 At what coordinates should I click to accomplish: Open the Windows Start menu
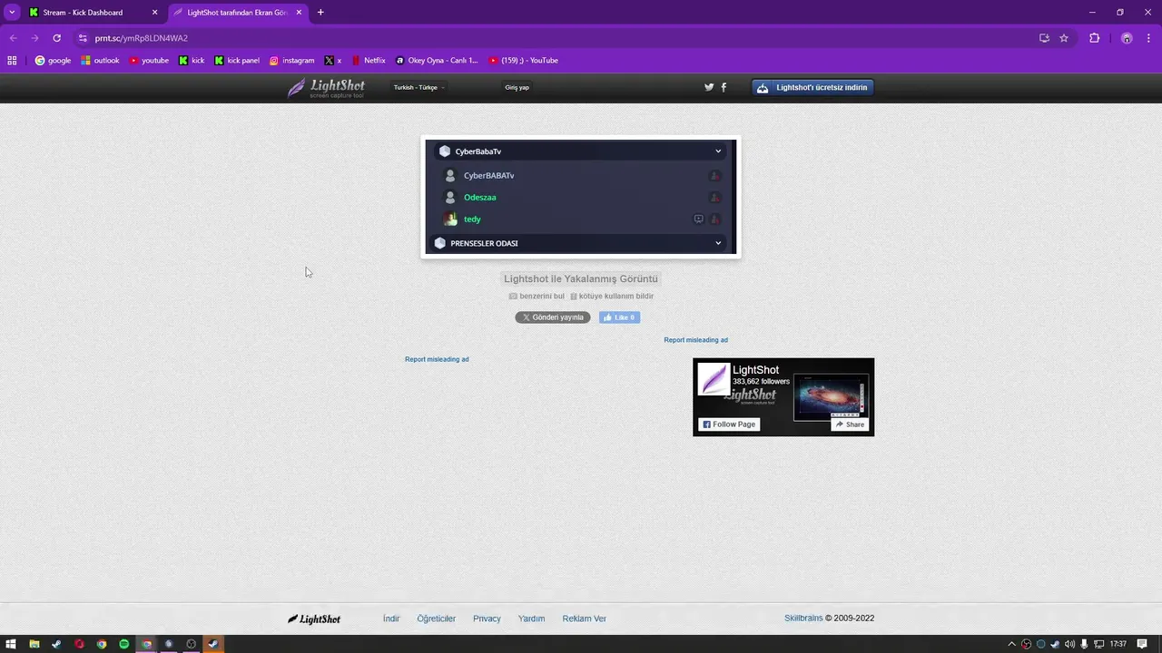[x=12, y=644]
